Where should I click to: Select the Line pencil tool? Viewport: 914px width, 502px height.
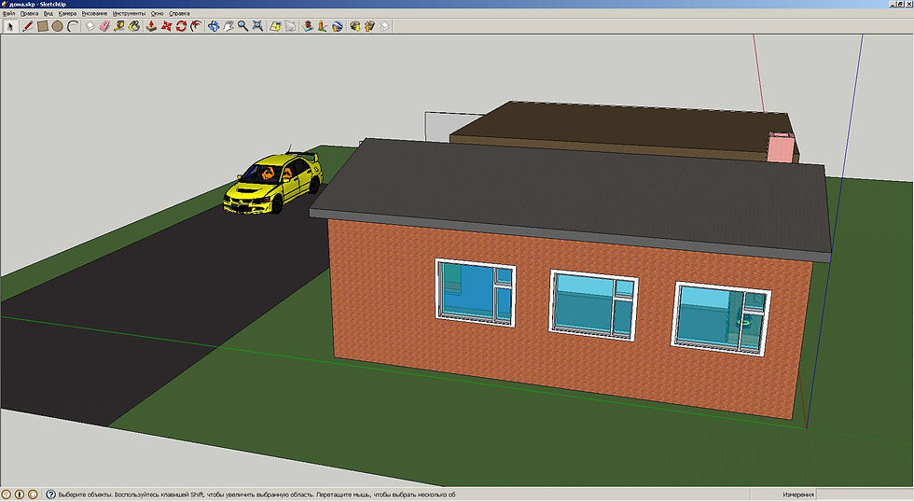pyautogui.click(x=27, y=26)
